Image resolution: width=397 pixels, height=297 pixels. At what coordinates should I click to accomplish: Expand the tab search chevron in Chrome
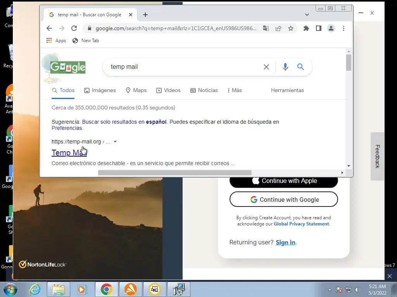point(307,15)
